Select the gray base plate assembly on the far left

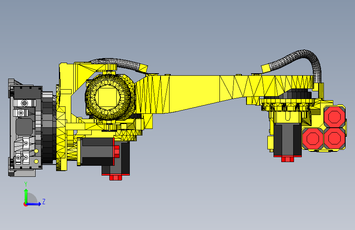pos(25,127)
